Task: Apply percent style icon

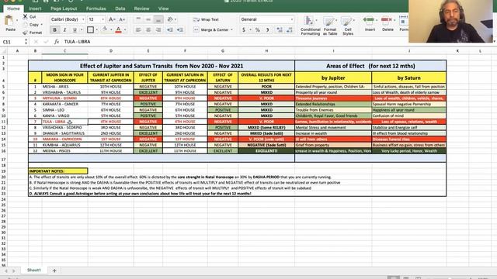Action: (258, 29)
